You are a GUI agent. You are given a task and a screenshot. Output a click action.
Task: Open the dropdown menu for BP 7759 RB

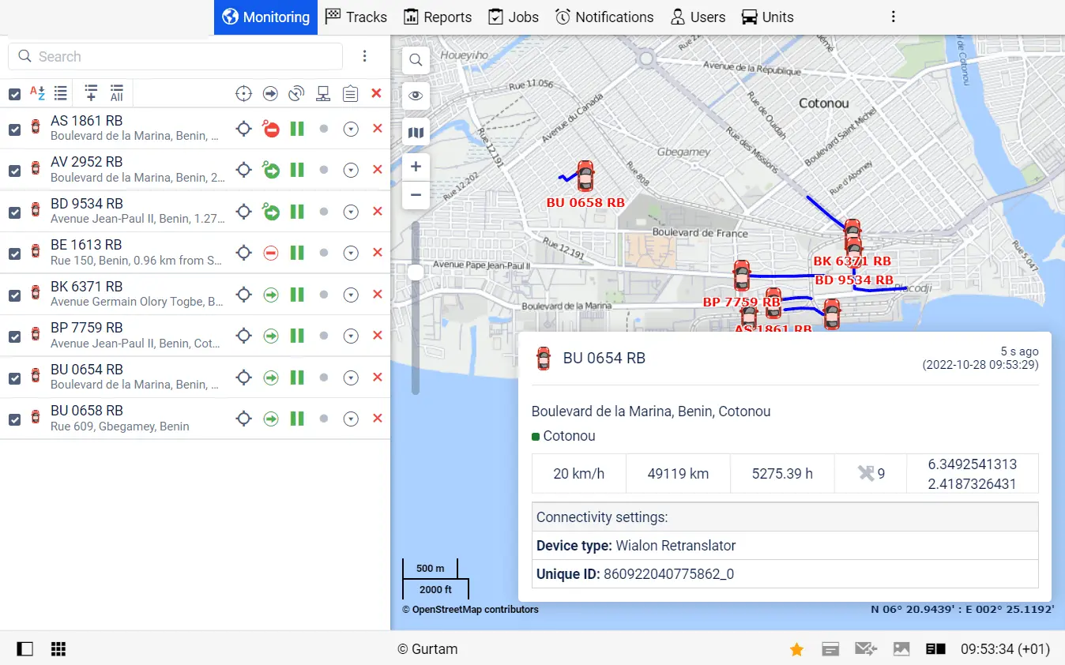coord(351,336)
